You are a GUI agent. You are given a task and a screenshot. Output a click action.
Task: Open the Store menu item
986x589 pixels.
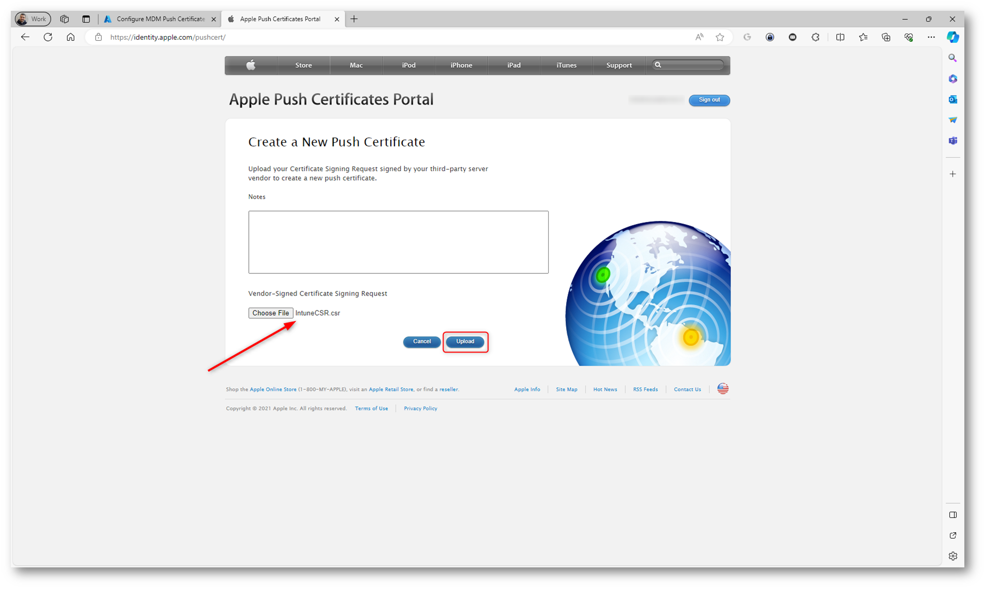303,65
